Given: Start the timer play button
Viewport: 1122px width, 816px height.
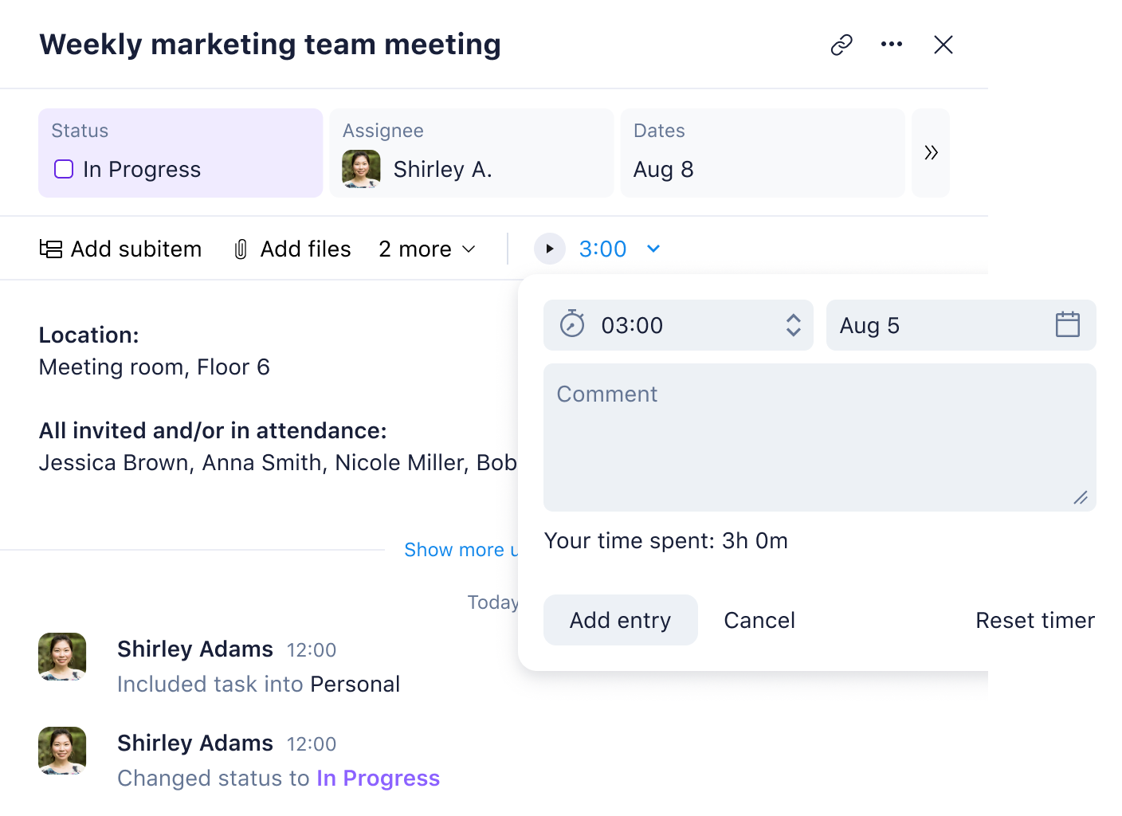Looking at the screenshot, I should tap(549, 249).
